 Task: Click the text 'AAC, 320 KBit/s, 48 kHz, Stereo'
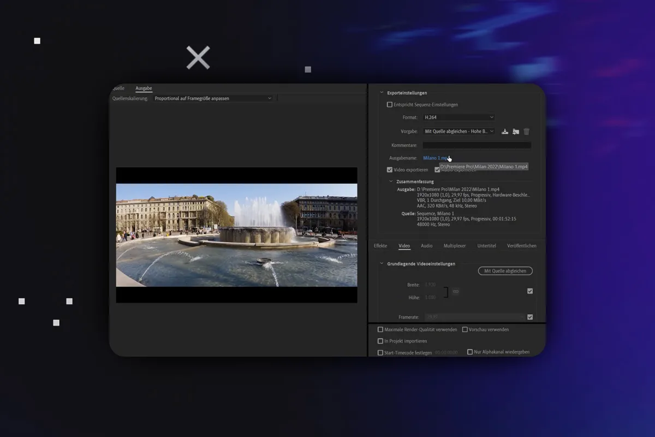point(446,206)
